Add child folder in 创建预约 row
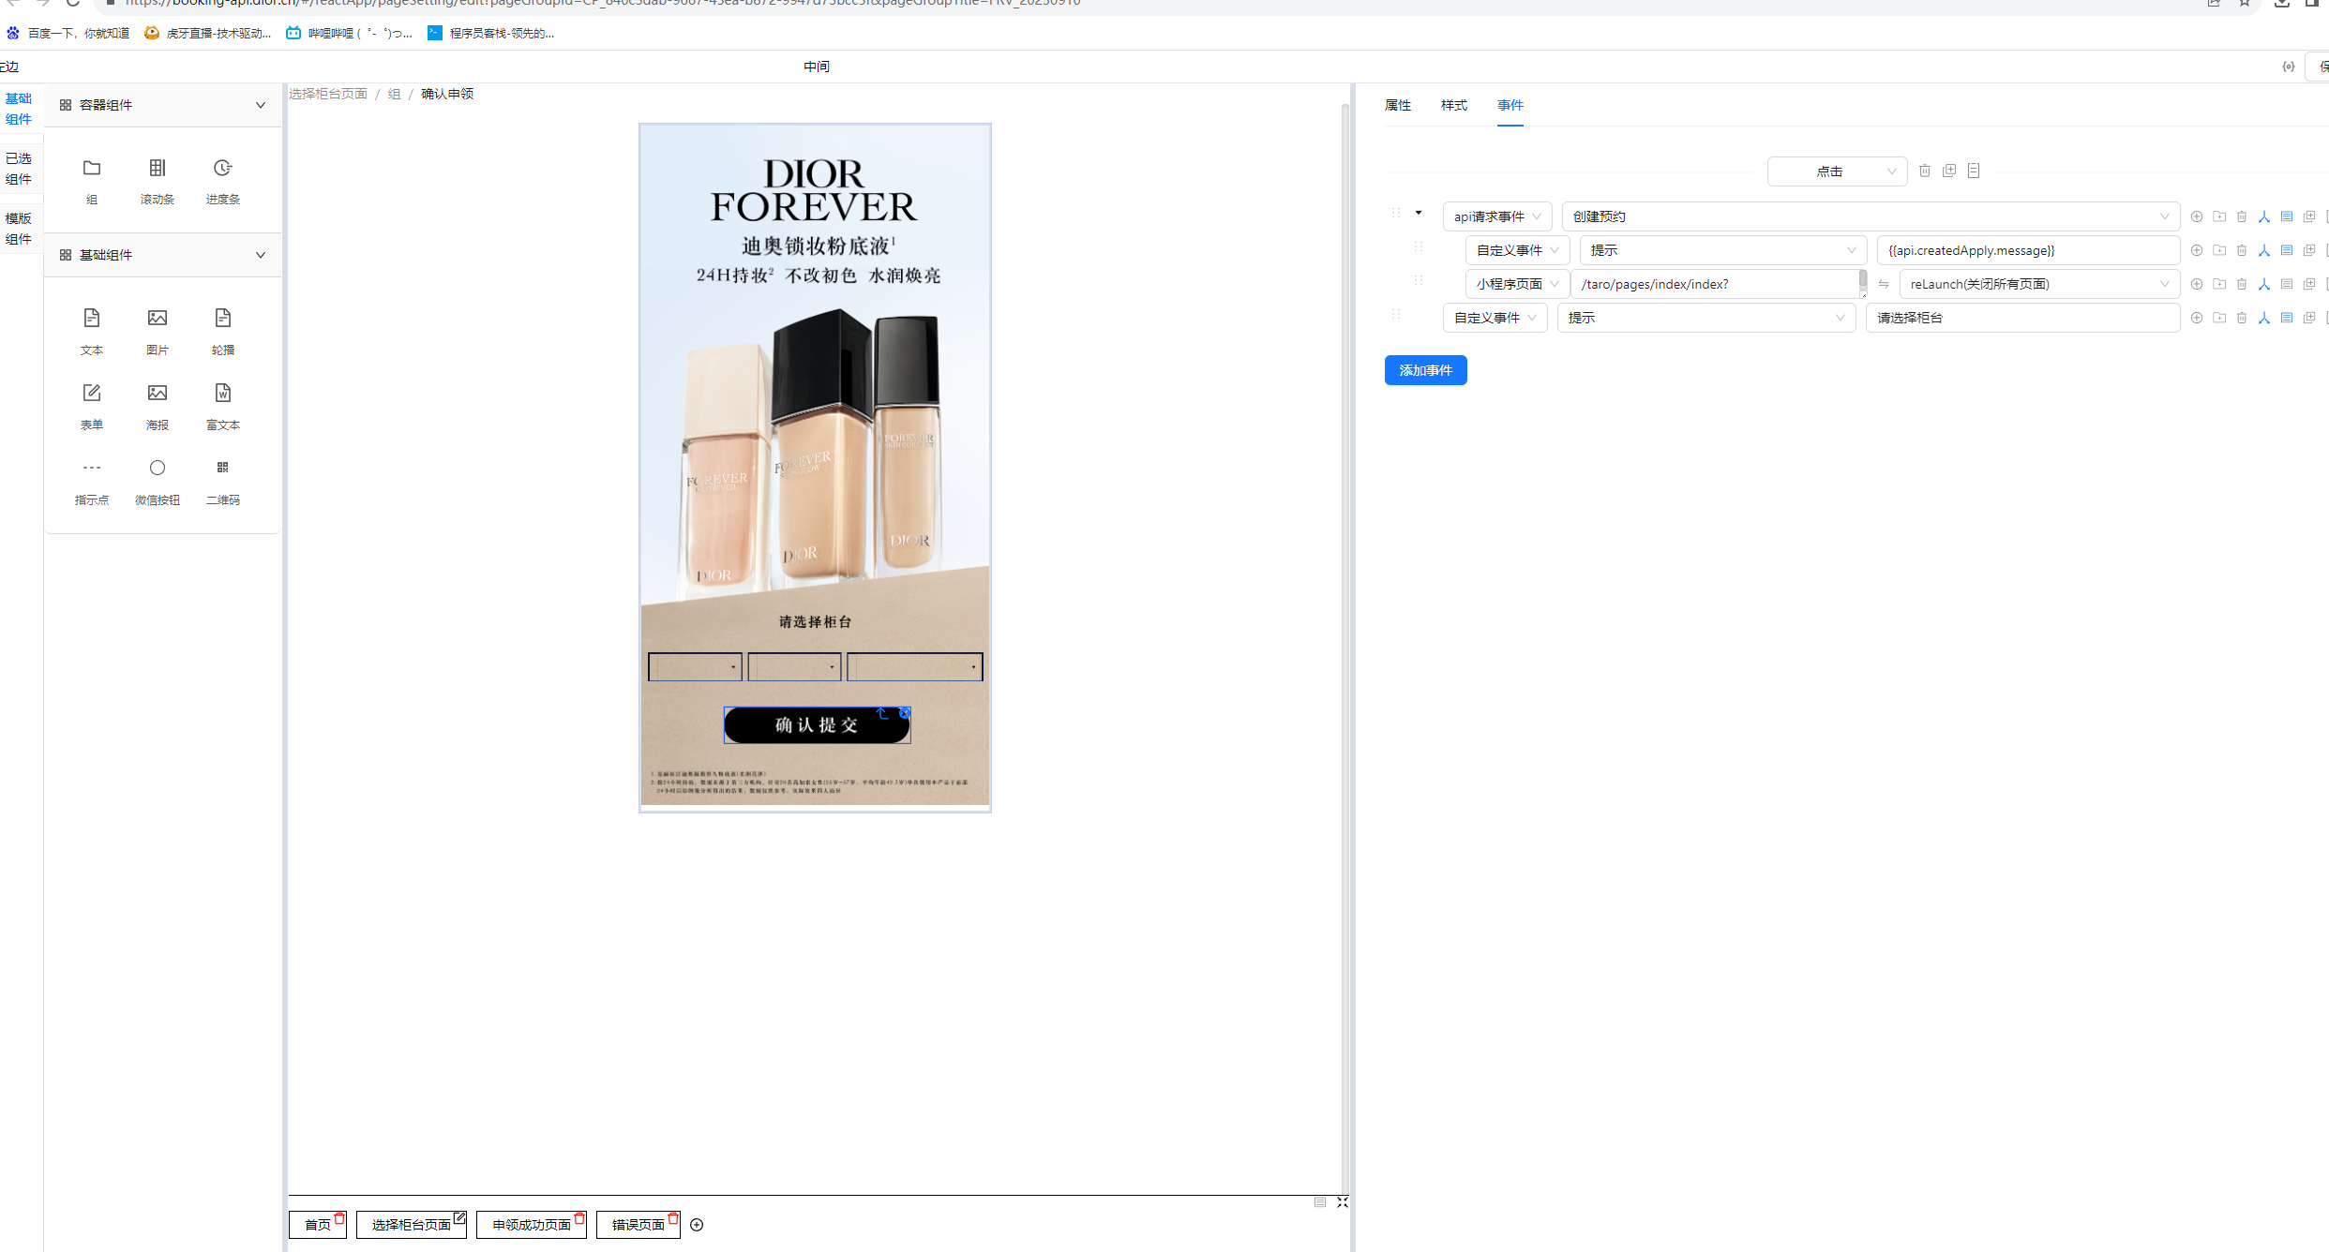The height and width of the screenshot is (1252, 2329). point(2219,216)
